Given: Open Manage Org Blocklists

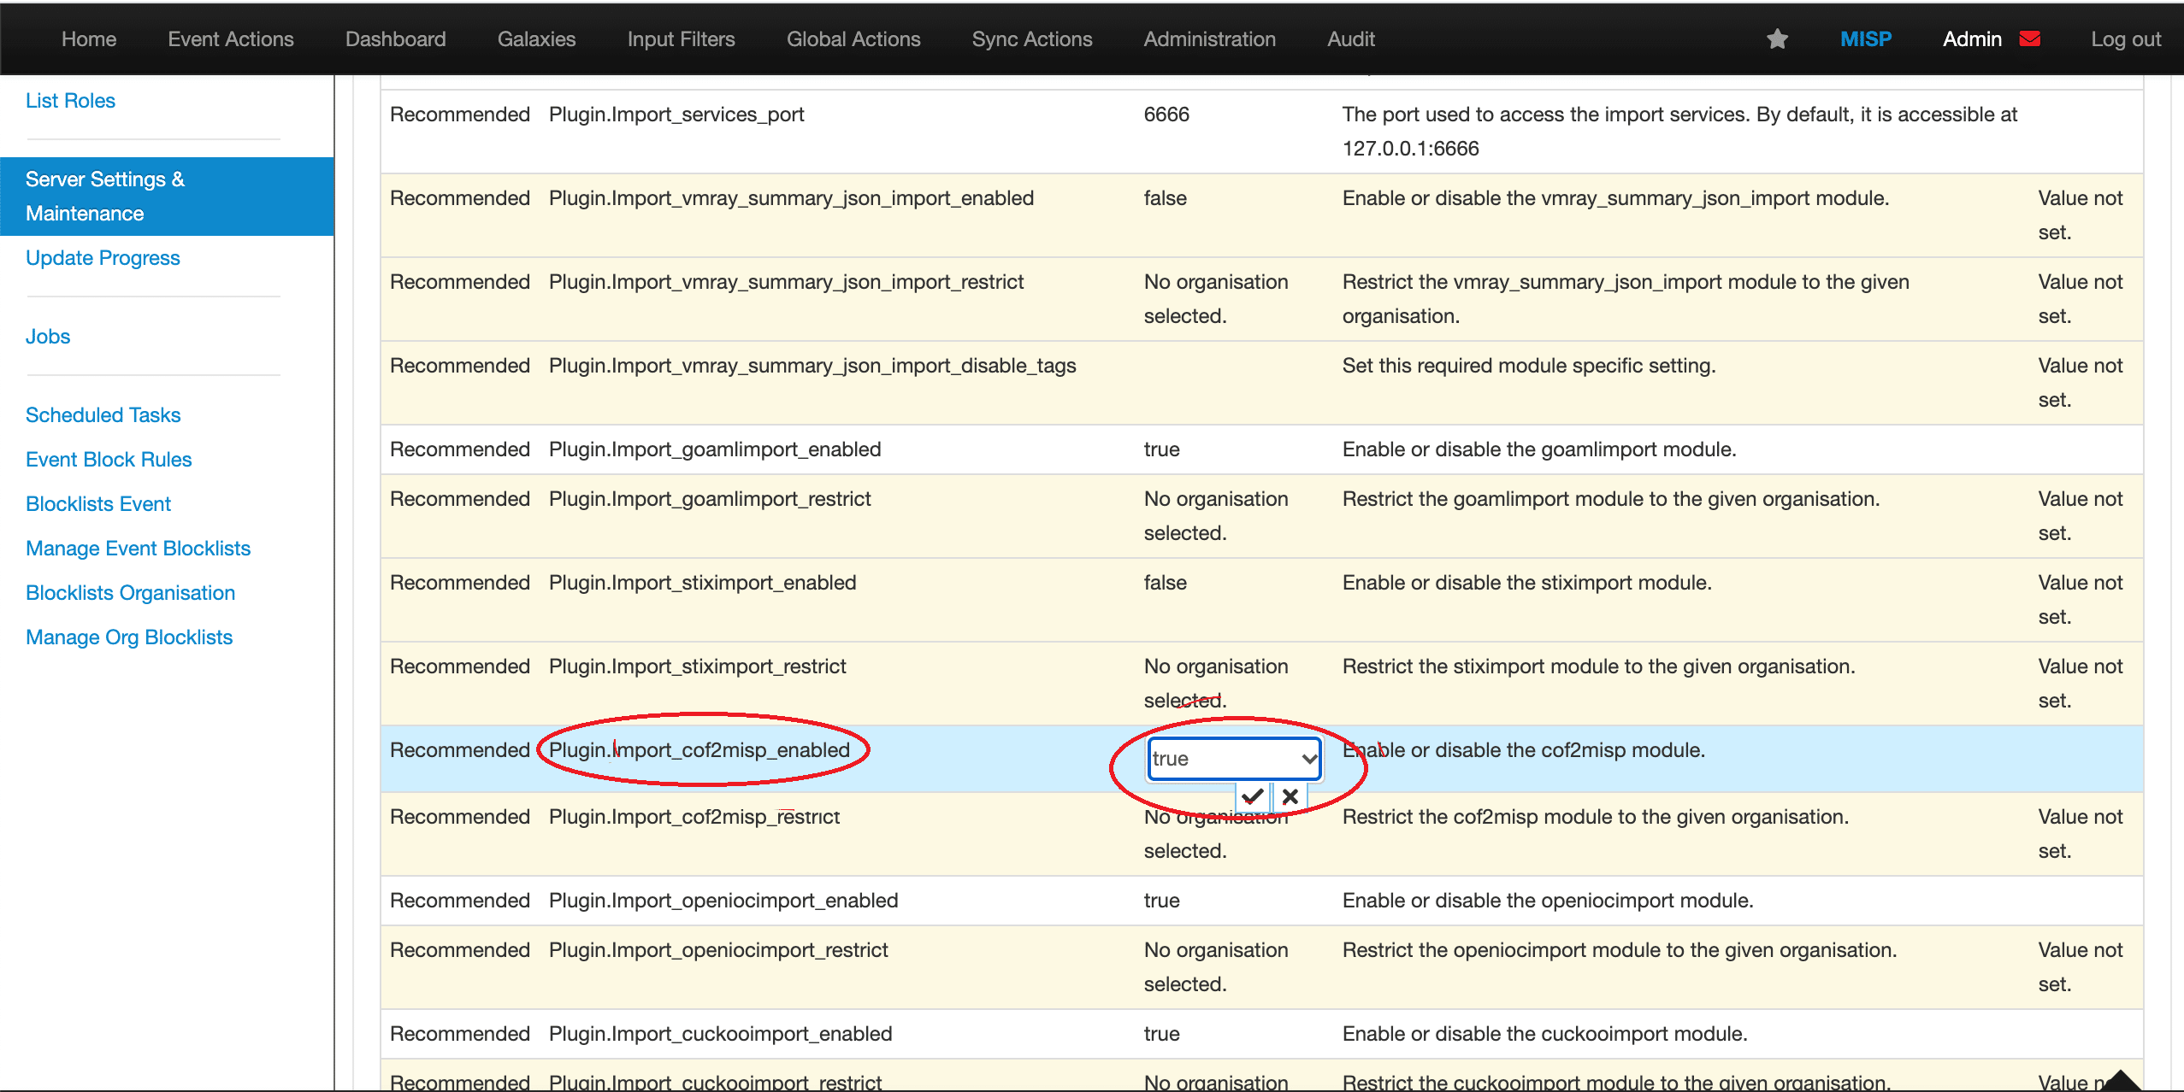Looking at the screenshot, I should 129,637.
